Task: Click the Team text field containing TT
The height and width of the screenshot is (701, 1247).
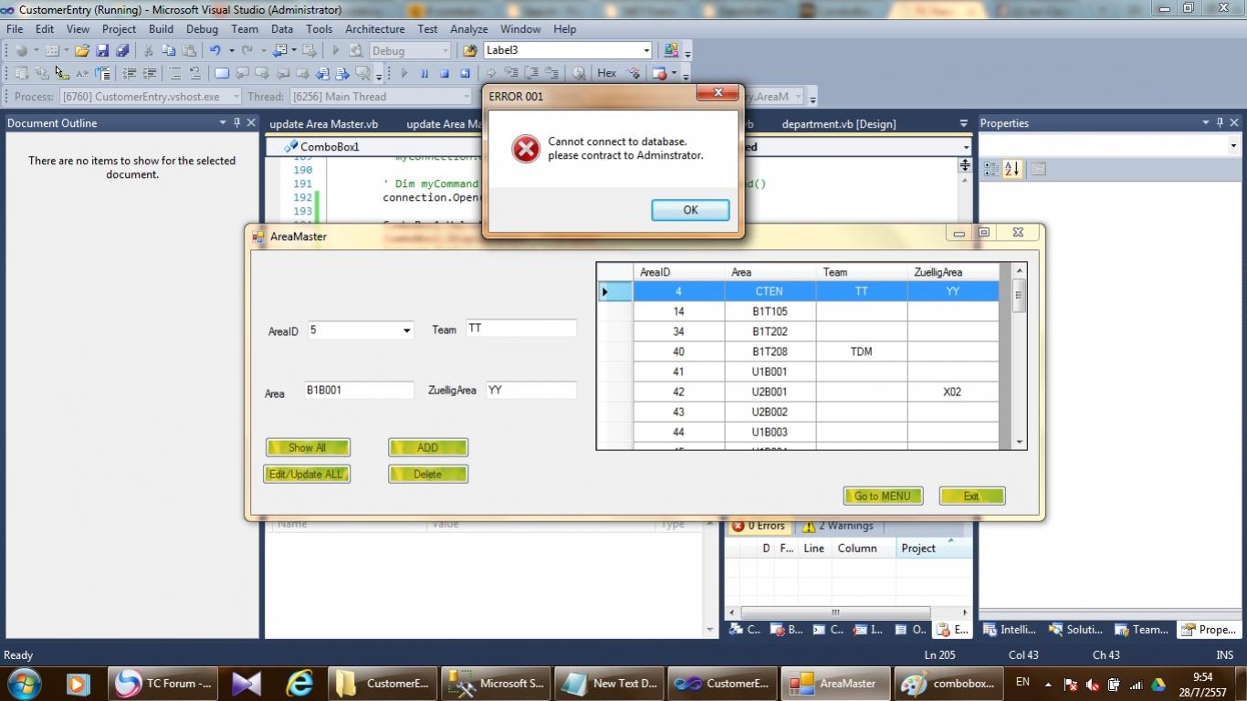Action: [521, 329]
